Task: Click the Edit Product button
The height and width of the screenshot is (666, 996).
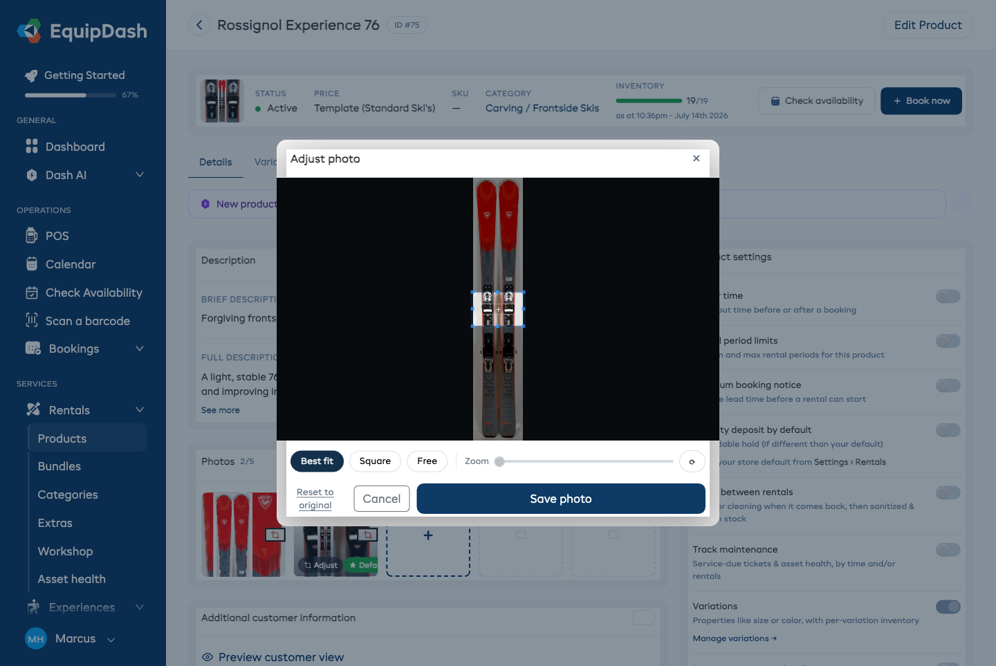Action: point(928,26)
